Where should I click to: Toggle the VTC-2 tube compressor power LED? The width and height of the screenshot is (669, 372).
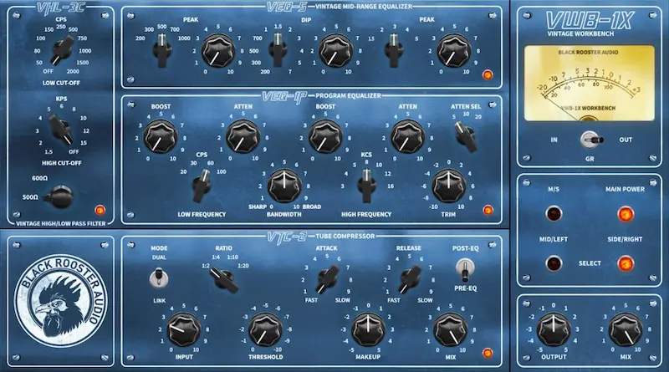488,353
